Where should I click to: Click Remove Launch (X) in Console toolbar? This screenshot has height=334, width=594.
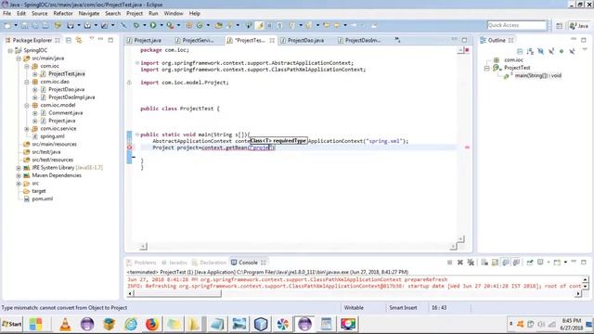coord(460,262)
